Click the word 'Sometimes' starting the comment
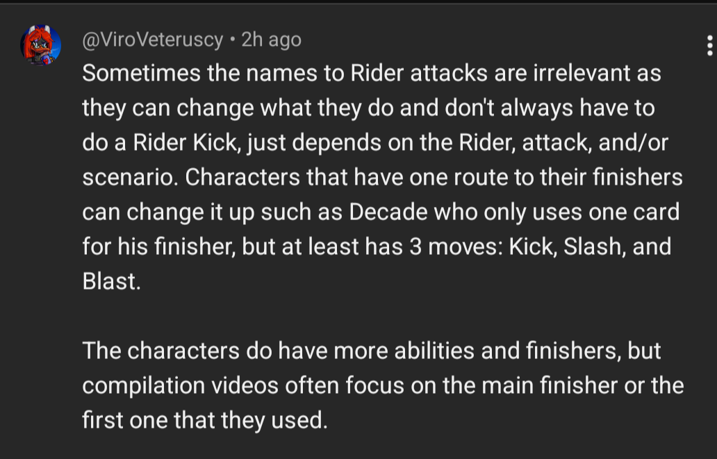The width and height of the screenshot is (717, 459). pos(141,73)
